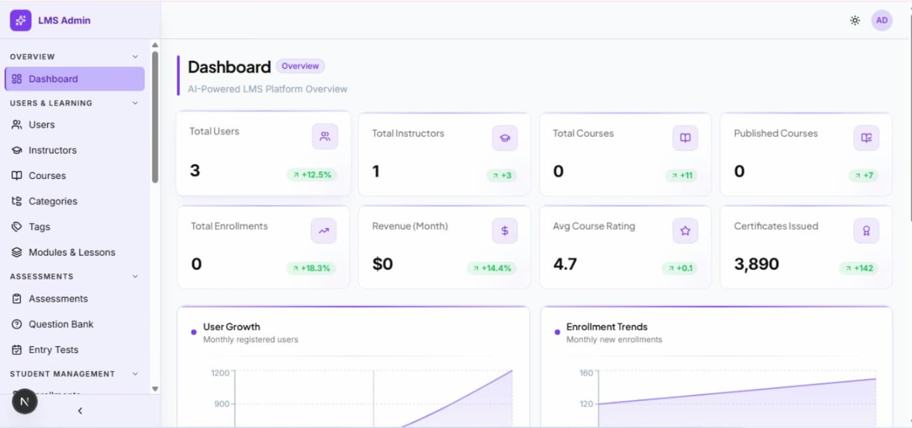Click the 3,890 certificates value
The image size is (912, 428).
coord(756,264)
